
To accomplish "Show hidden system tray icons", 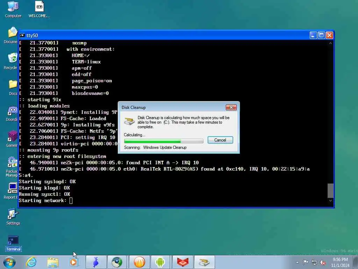I will pos(297,262).
